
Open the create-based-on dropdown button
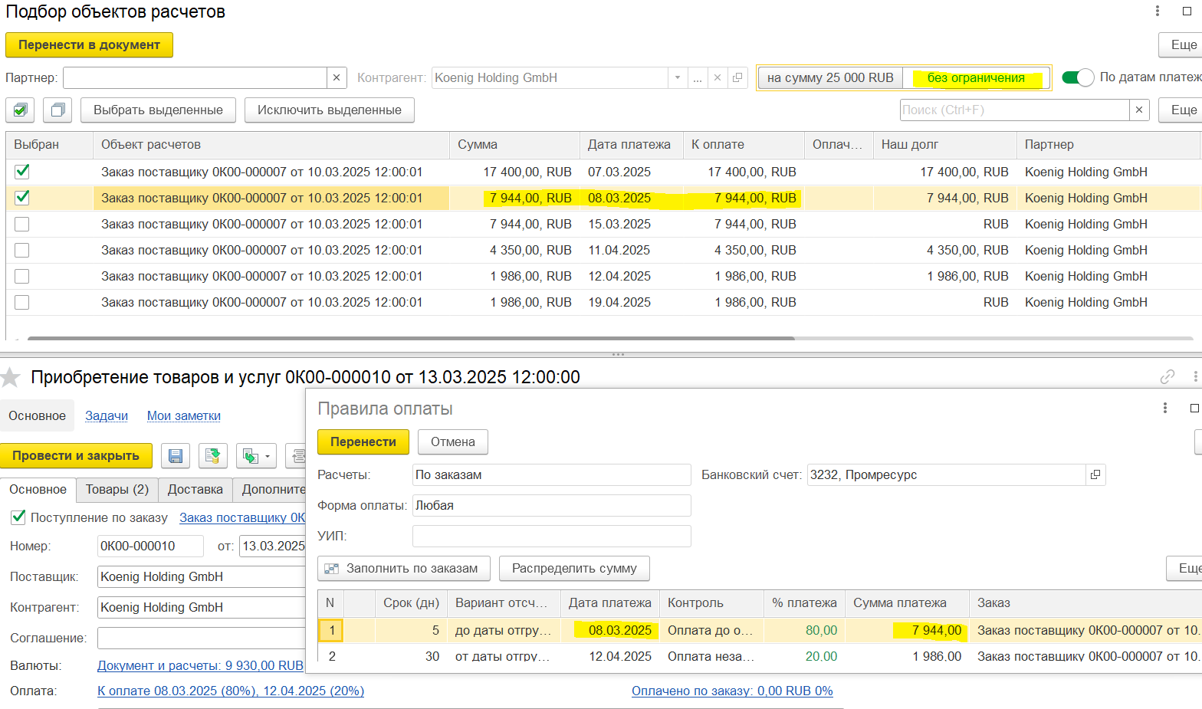coord(256,456)
